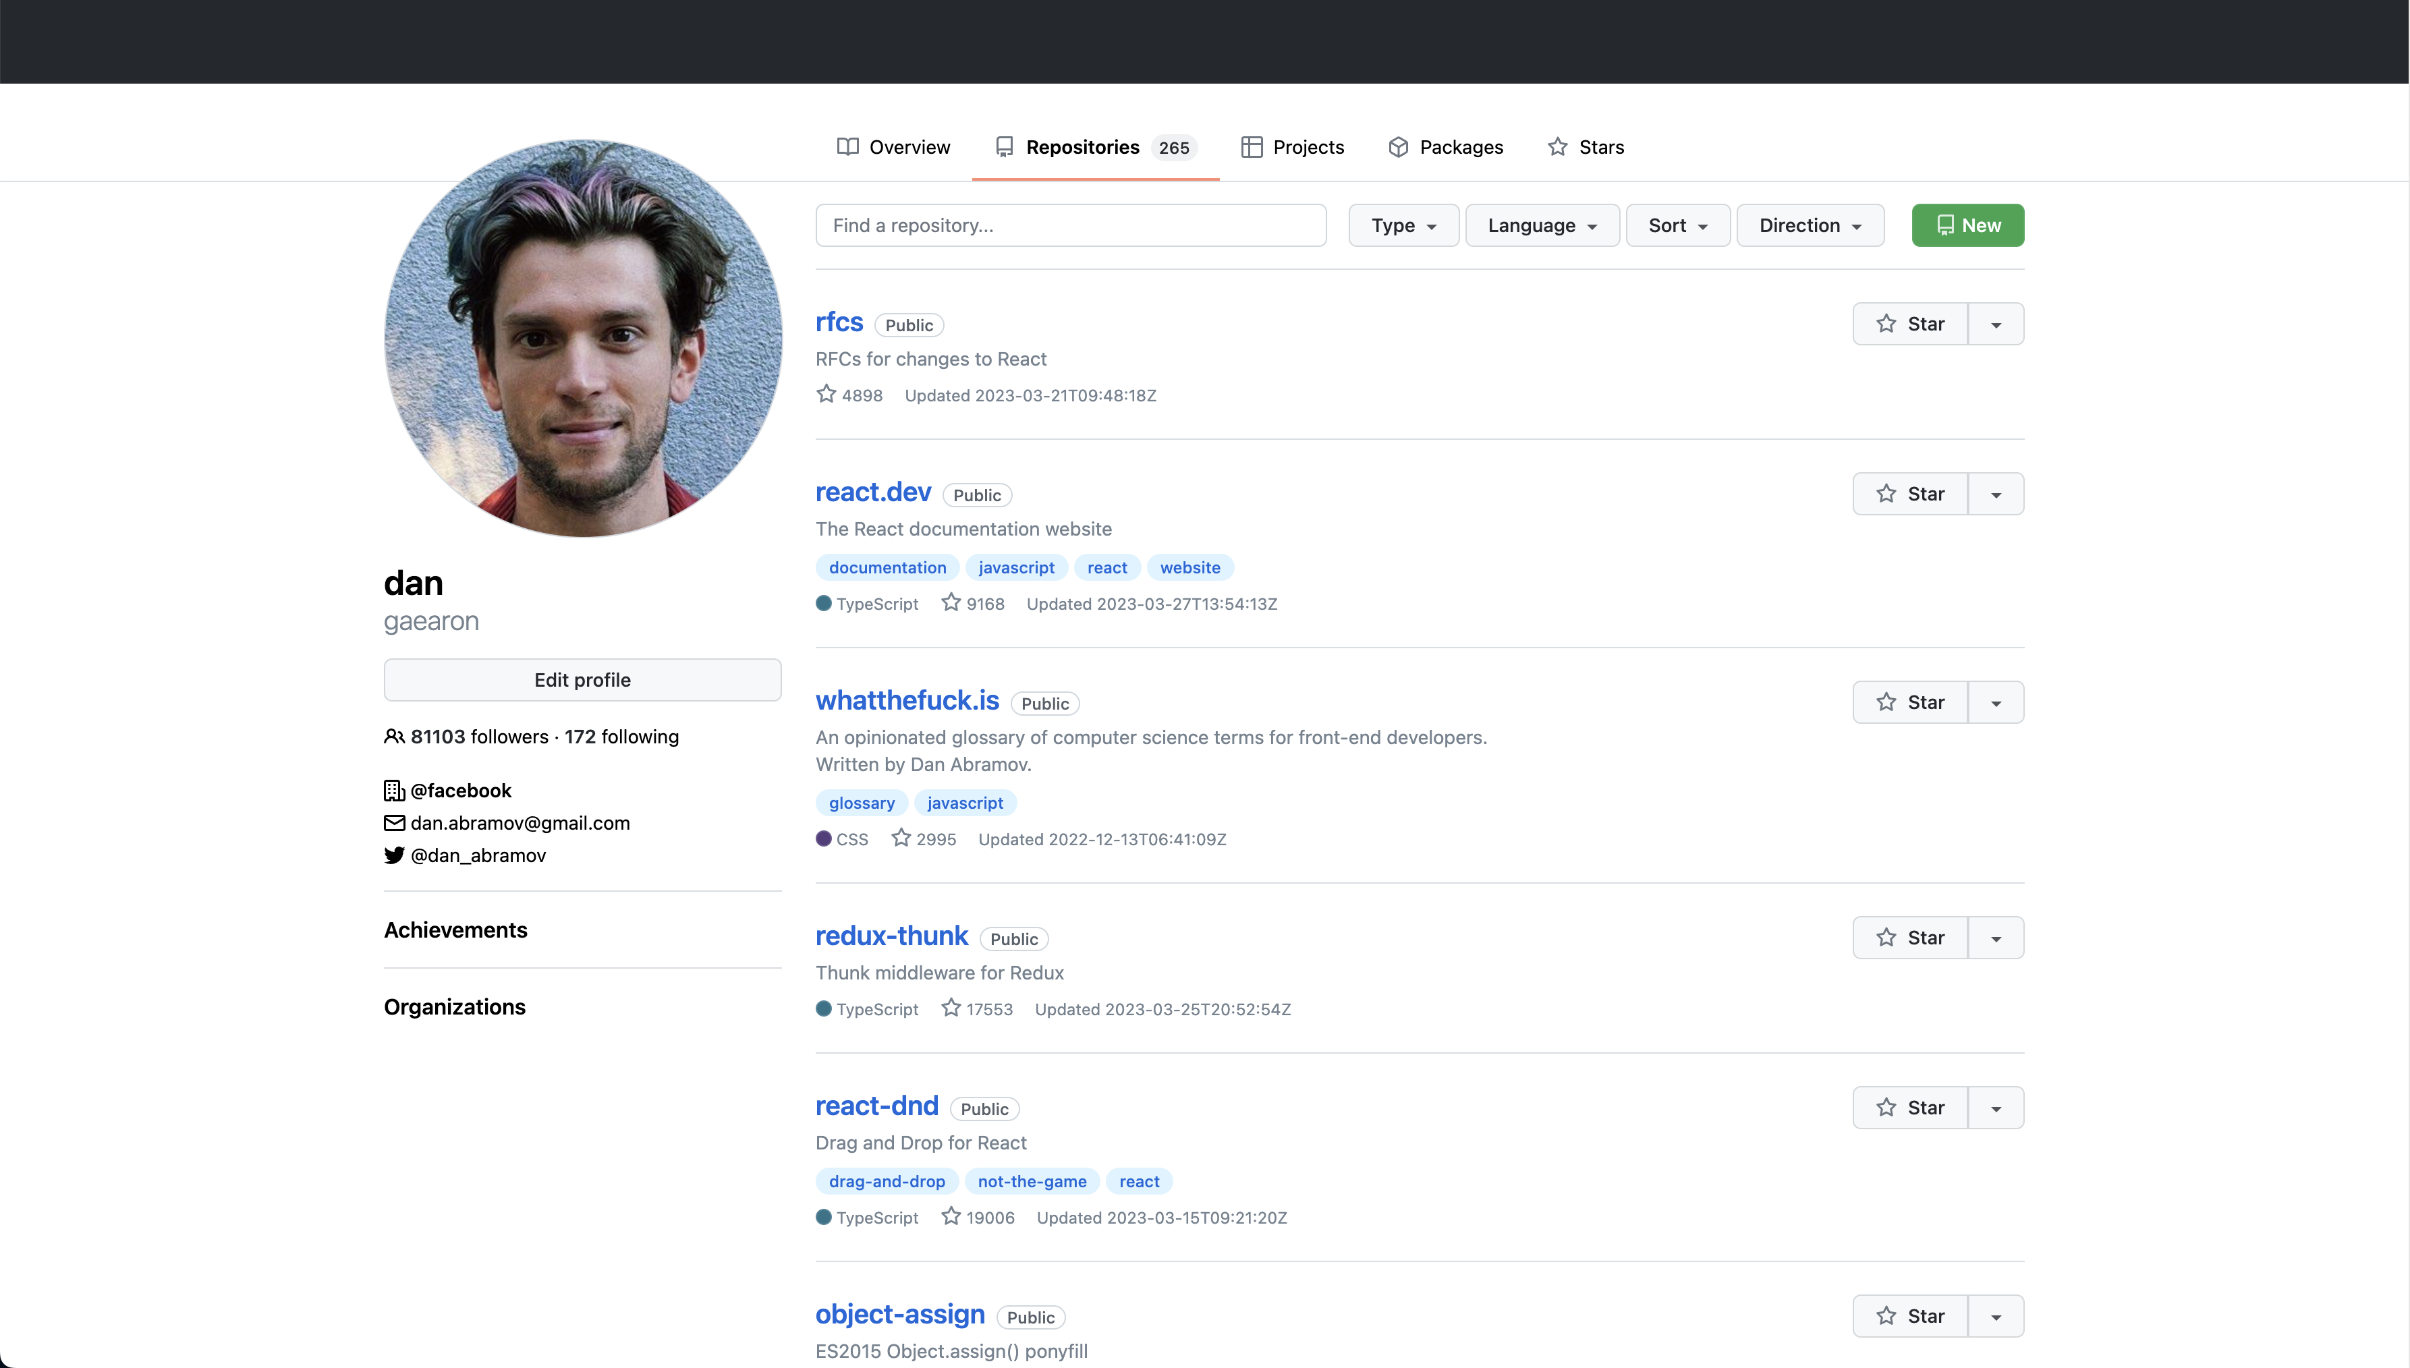2410x1368 pixels.
Task: Star the object-assign repository
Action: [1910, 1316]
